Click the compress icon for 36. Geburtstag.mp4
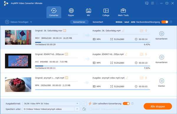The height and width of the screenshot is (114, 177). (146, 30)
